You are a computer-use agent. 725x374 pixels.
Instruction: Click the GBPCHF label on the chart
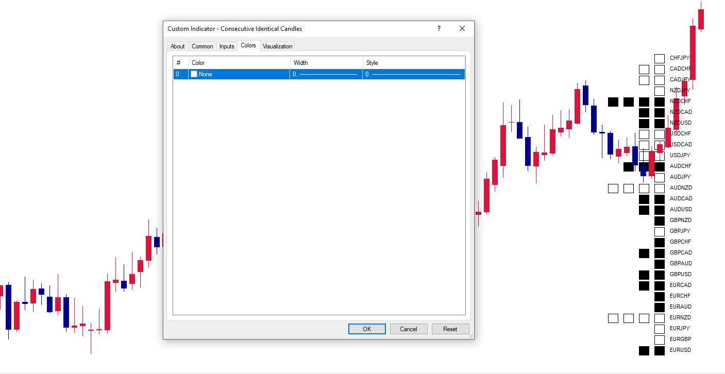tap(680, 242)
